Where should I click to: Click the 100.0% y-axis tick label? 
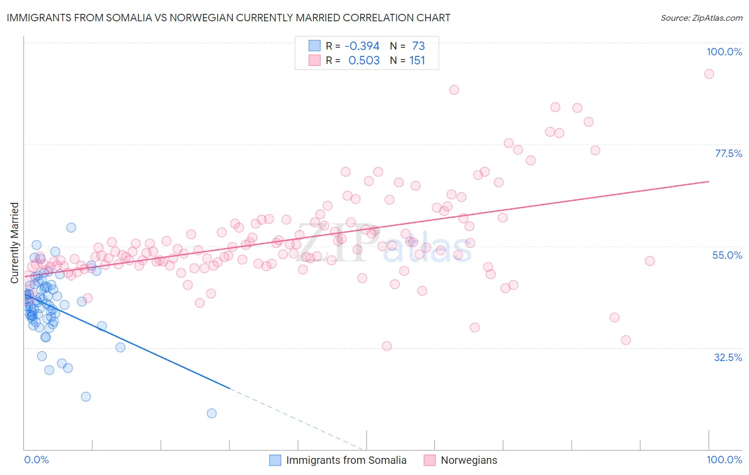click(724, 52)
